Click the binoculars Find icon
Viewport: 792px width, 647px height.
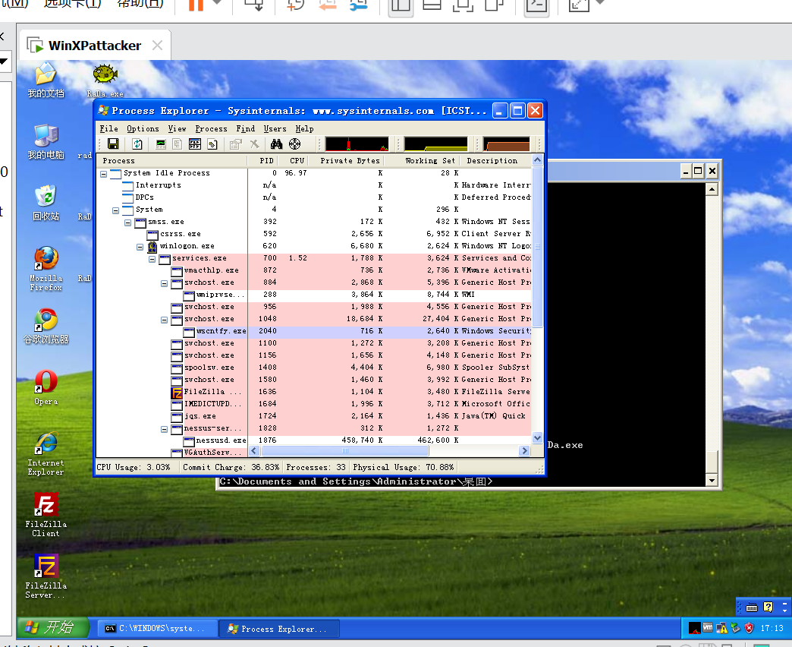click(x=276, y=144)
